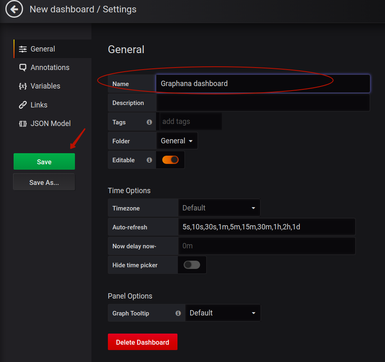Image resolution: width=385 pixels, height=362 pixels.
Task: Toggle the Editable switch off
Action: pos(170,160)
